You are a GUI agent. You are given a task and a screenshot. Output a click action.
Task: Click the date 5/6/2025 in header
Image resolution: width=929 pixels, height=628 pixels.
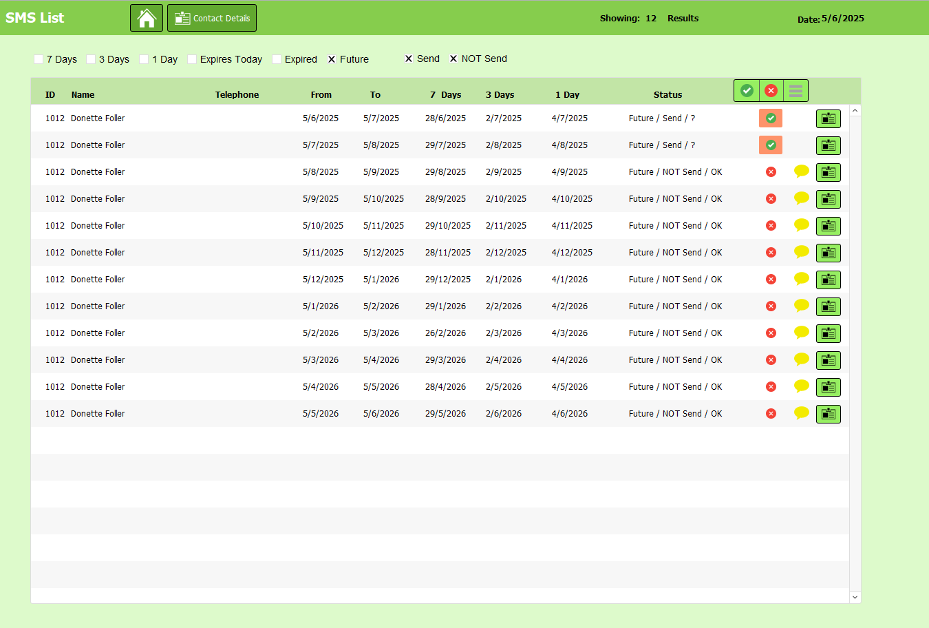[x=842, y=19]
